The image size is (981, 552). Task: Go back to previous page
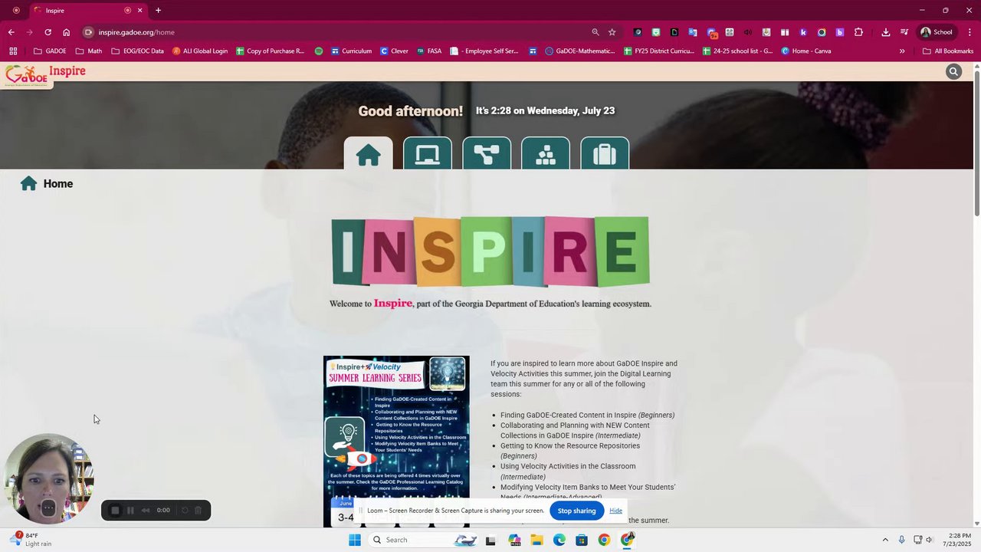coord(11,32)
